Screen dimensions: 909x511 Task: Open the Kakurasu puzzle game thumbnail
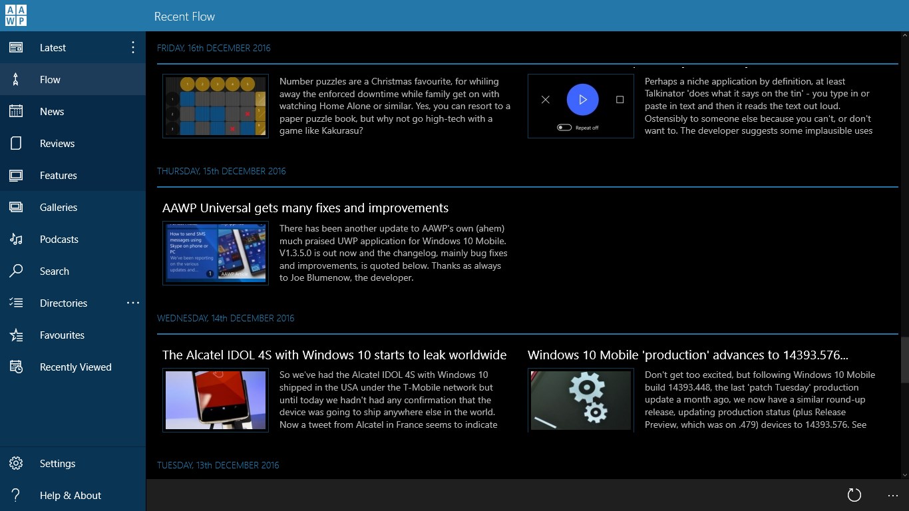(216, 106)
